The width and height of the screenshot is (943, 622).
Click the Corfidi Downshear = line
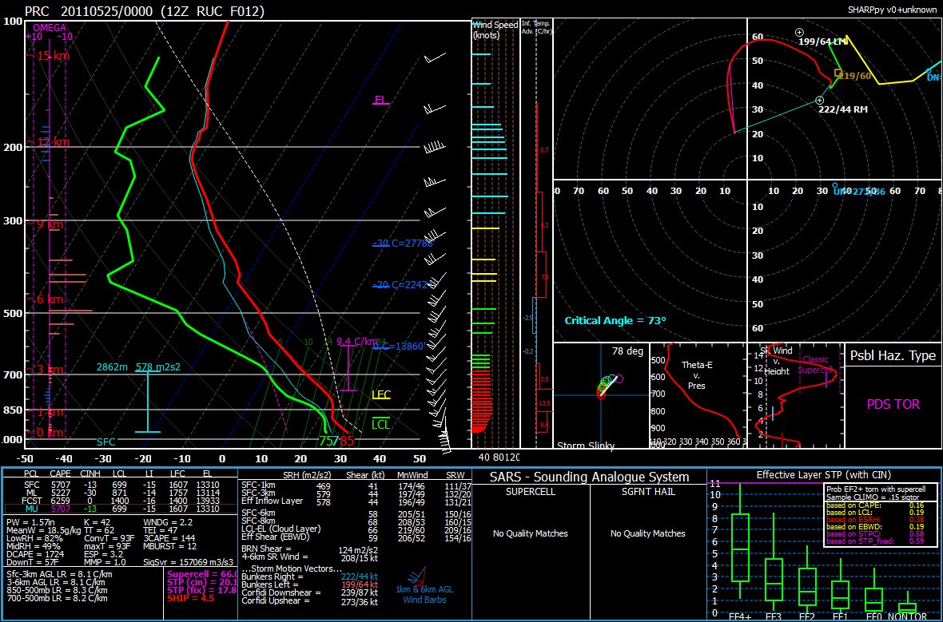pyautogui.click(x=310, y=592)
